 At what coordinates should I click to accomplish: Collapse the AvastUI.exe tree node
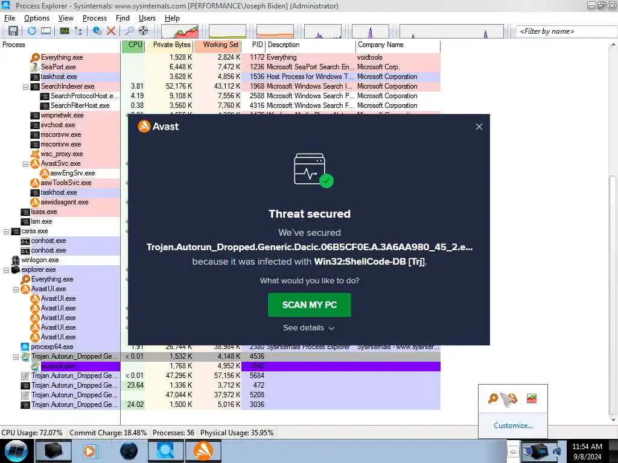(16, 289)
